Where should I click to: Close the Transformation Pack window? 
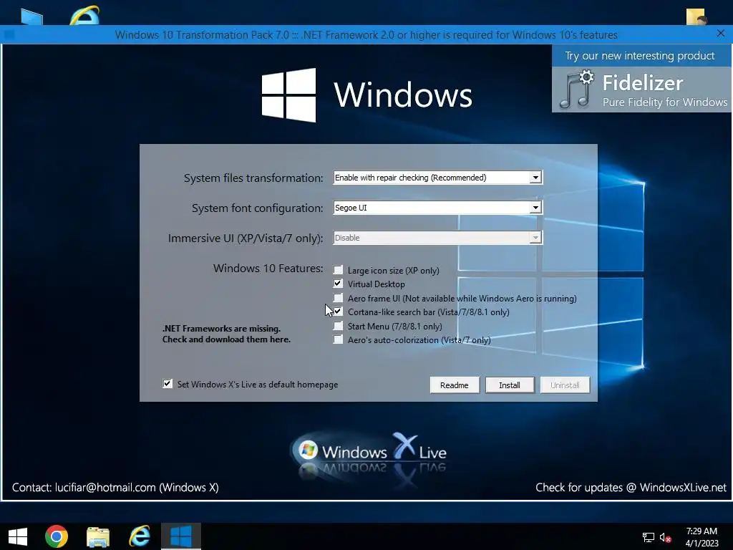721,33
